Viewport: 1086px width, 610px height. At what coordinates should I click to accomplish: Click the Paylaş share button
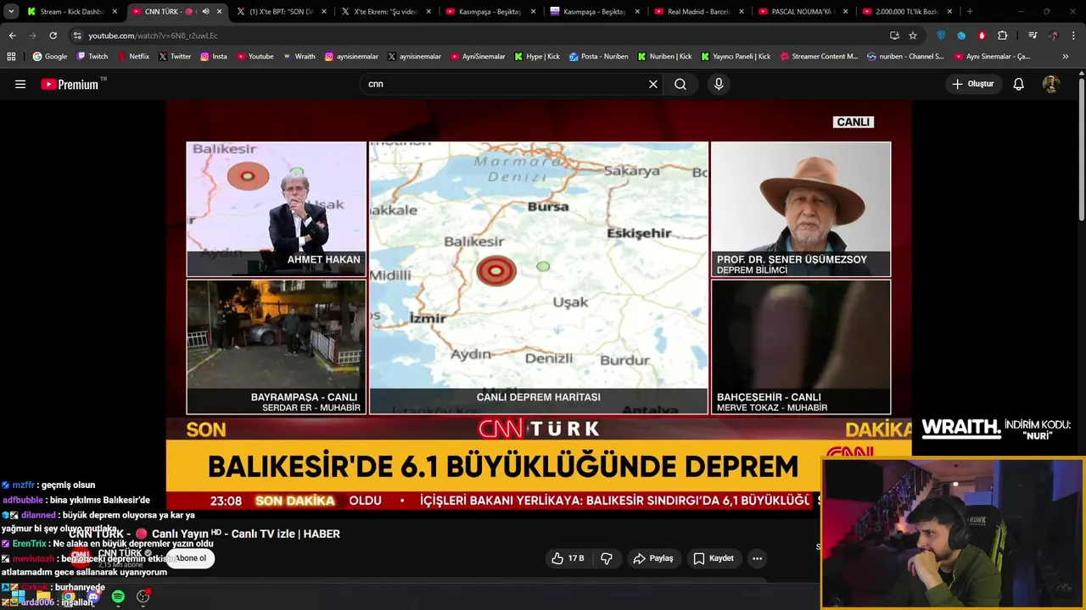click(653, 558)
